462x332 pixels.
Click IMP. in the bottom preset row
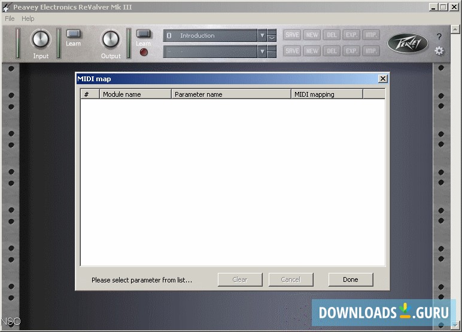coord(370,51)
